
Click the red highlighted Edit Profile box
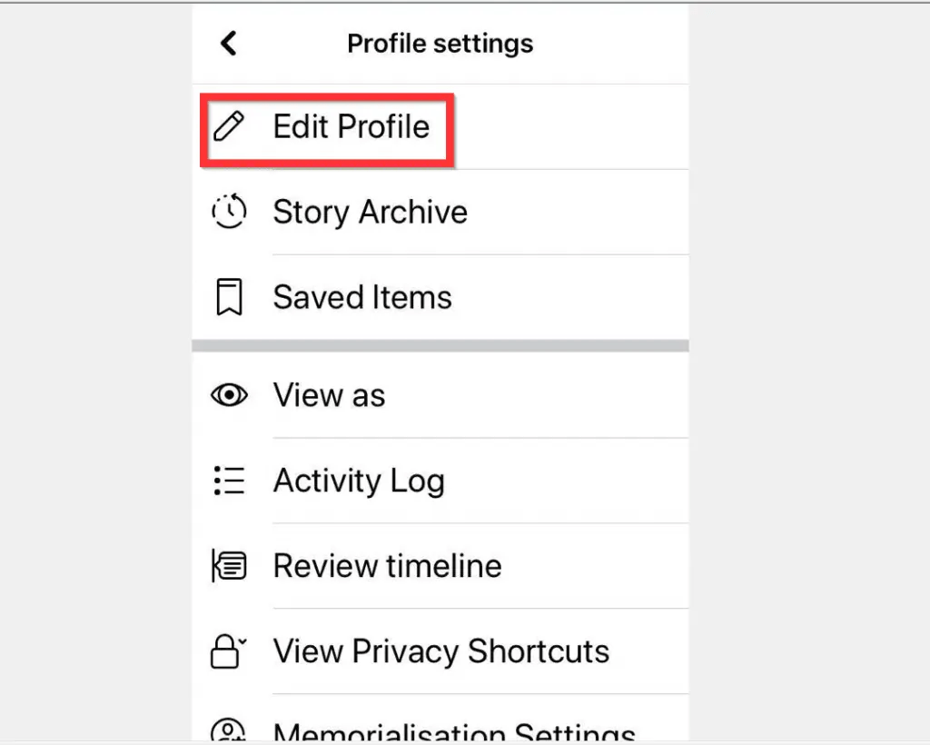point(327,127)
